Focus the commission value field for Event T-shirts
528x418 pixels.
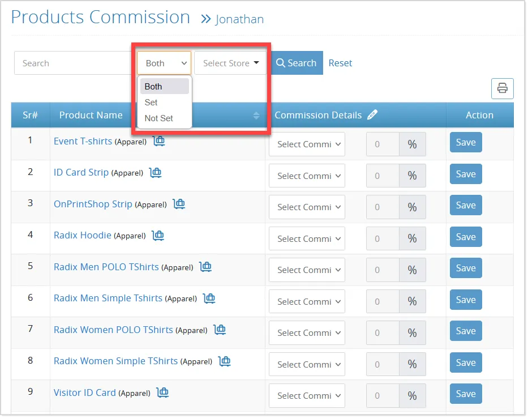383,144
